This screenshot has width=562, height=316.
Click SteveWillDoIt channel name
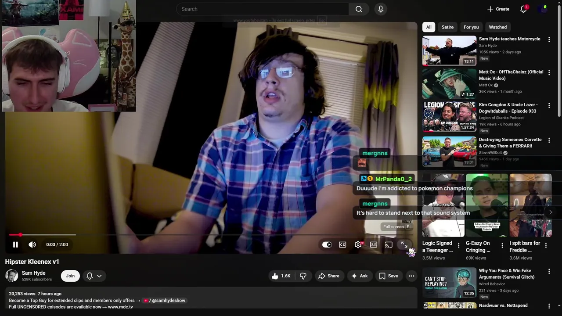490,153
